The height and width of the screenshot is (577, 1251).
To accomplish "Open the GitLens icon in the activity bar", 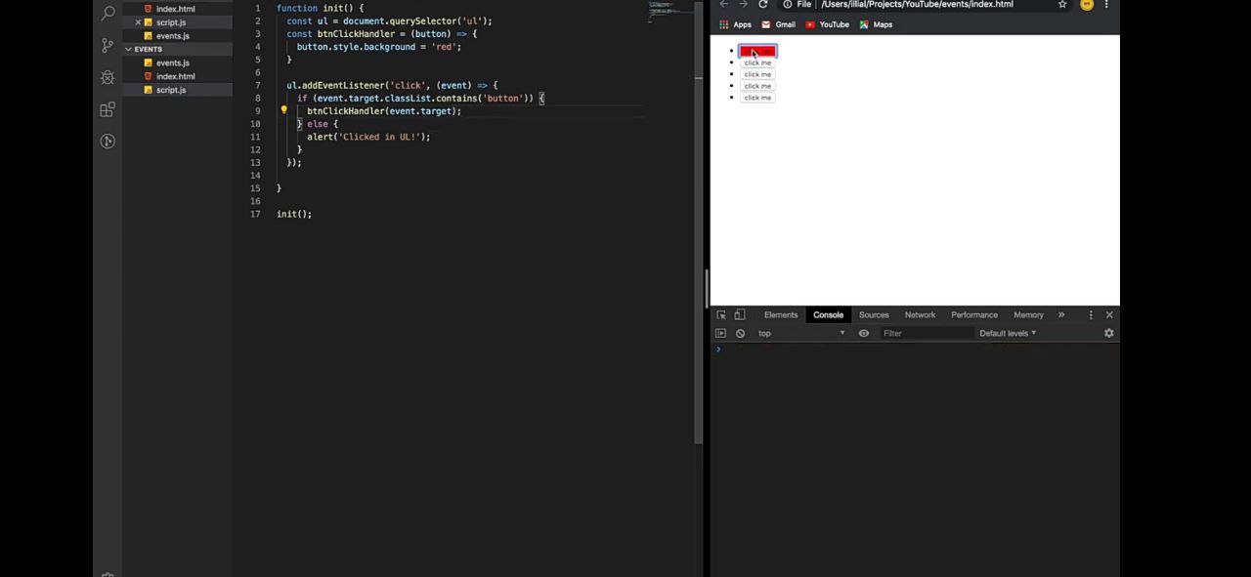I will [x=108, y=142].
